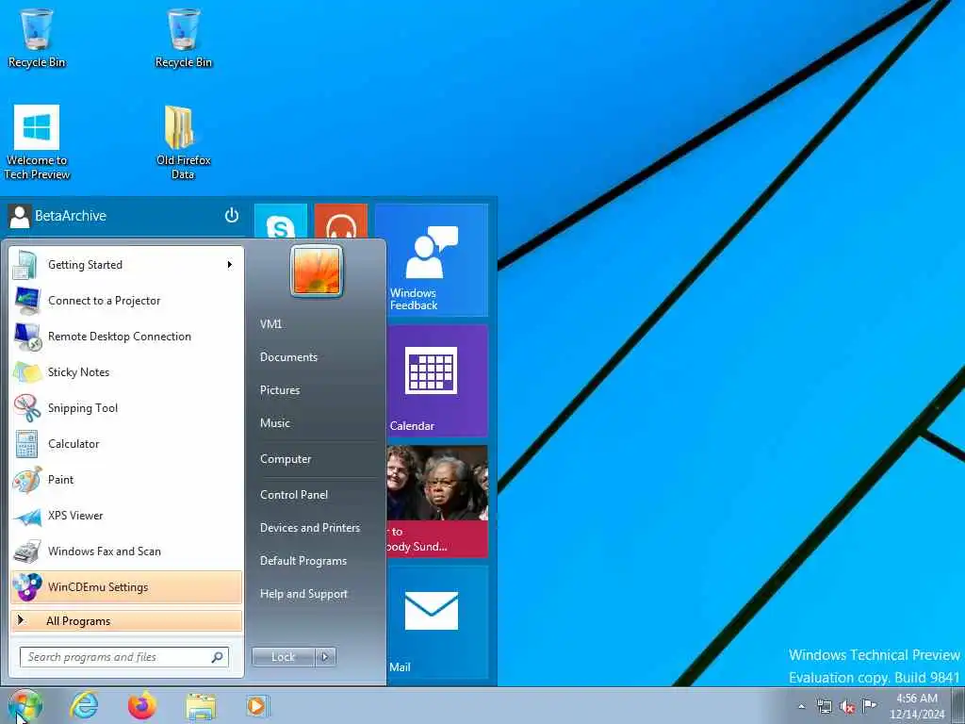
Task: Open the clock showing 4:56 AM
Action: click(x=917, y=706)
